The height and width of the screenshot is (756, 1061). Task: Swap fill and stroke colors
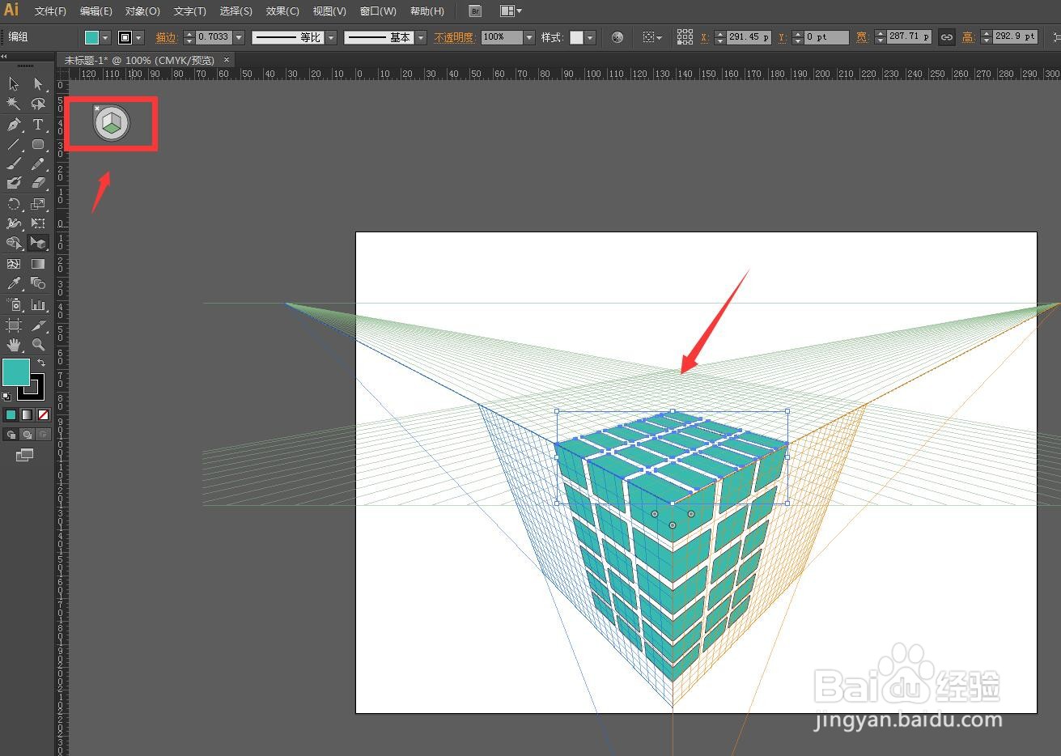[x=41, y=363]
